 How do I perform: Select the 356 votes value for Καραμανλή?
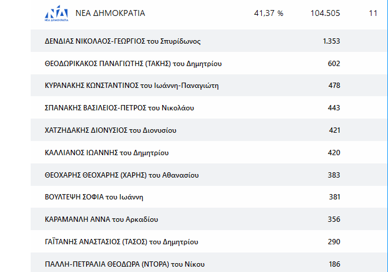(334, 219)
